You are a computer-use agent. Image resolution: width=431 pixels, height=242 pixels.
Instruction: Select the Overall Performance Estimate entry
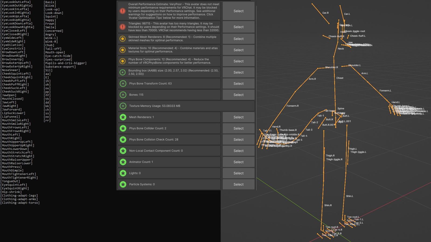coord(238,11)
